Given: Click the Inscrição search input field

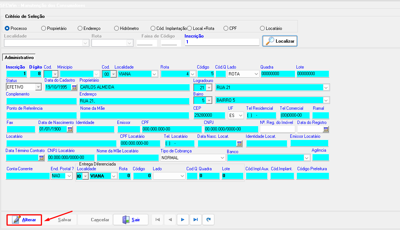Looking at the screenshot, I should click(222, 42).
